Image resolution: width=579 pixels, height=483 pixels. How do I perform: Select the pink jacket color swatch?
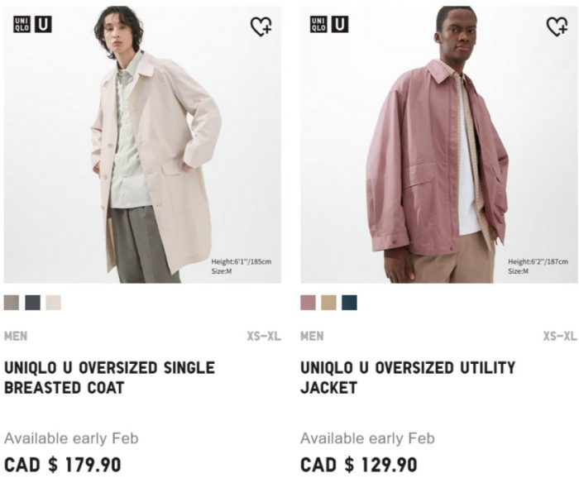click(308, 303)
